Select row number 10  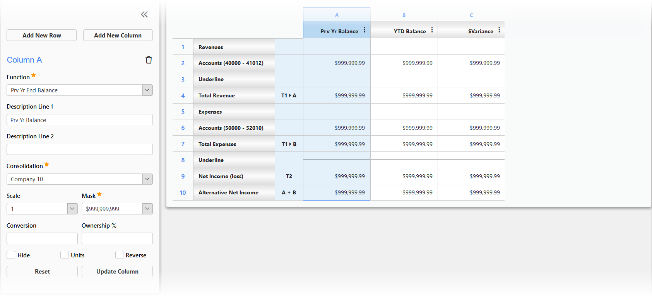(183, 192)
